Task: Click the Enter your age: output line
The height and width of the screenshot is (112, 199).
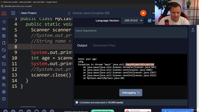Action: 88,59
